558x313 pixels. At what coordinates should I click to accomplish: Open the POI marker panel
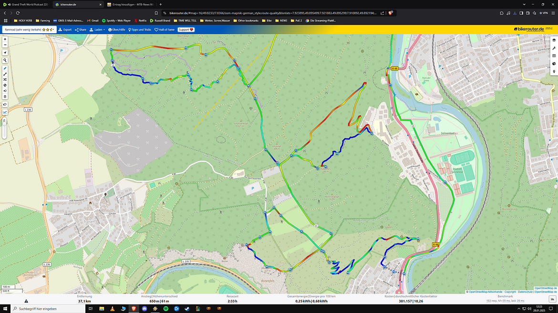pyautogui.click(x=554, y=72)
